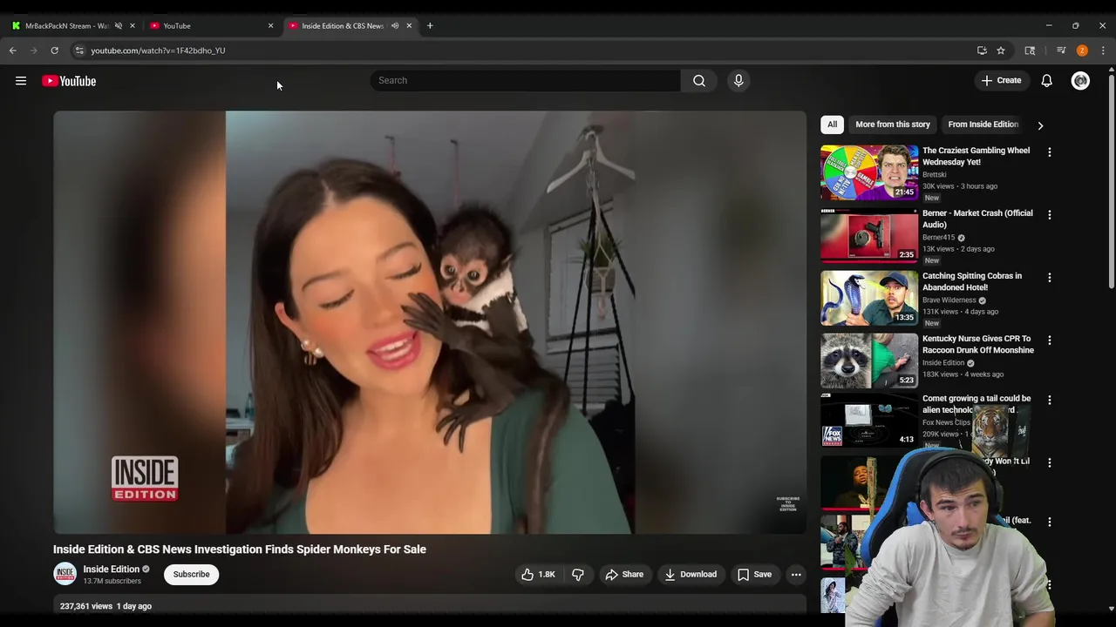Open options for Catching Spitting Cobras video
Screen dimensions: 1116x627
1050,277
